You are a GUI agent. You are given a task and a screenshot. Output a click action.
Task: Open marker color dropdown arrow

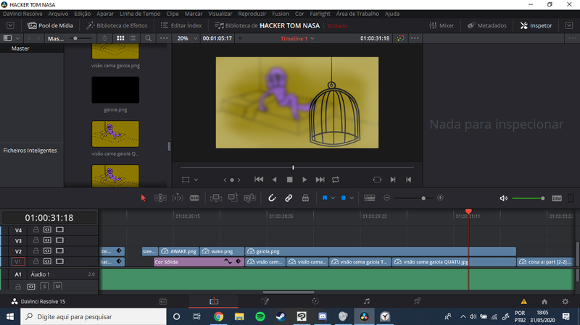coord(352,198)
